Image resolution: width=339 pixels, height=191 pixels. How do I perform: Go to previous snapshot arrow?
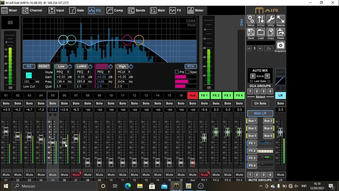[249, 49]
